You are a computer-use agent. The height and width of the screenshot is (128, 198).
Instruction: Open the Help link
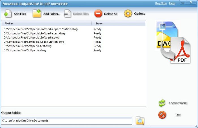coord(172,3)
